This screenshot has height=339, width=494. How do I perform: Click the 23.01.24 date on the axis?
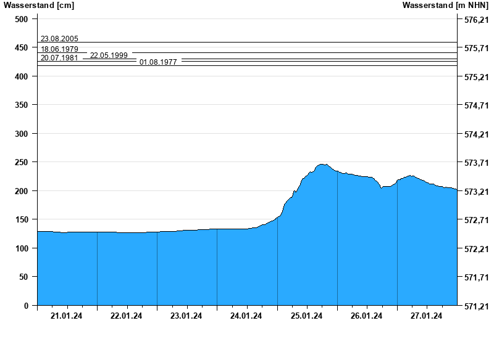(186, 316)
